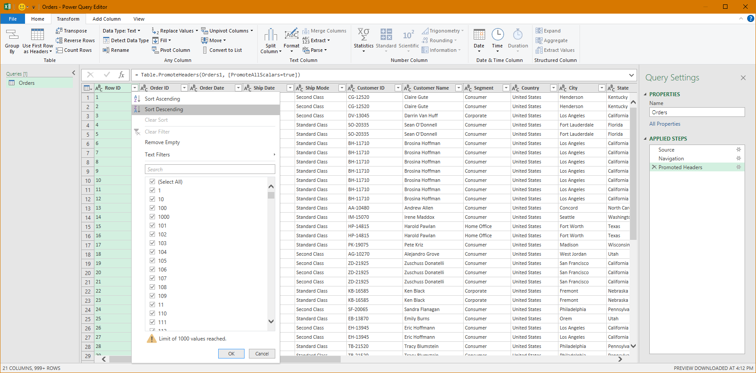756x373 pixels.
Task: Toggle the (Select All) checkbox
Action: [x=152, y=182]
